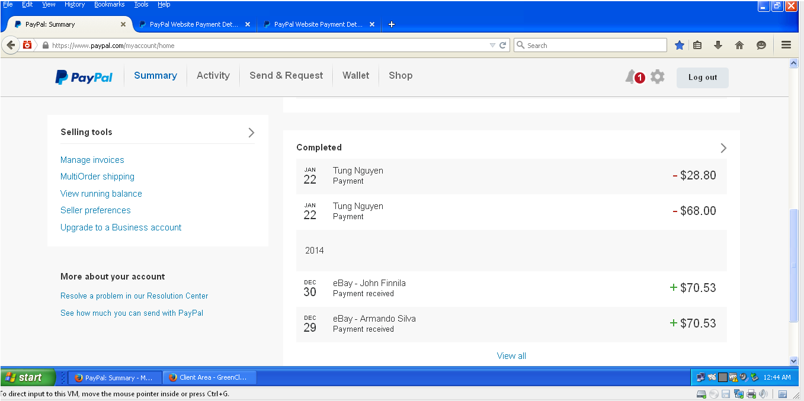Click the page vertical scrollbar thumb

[x=794, y=265]
